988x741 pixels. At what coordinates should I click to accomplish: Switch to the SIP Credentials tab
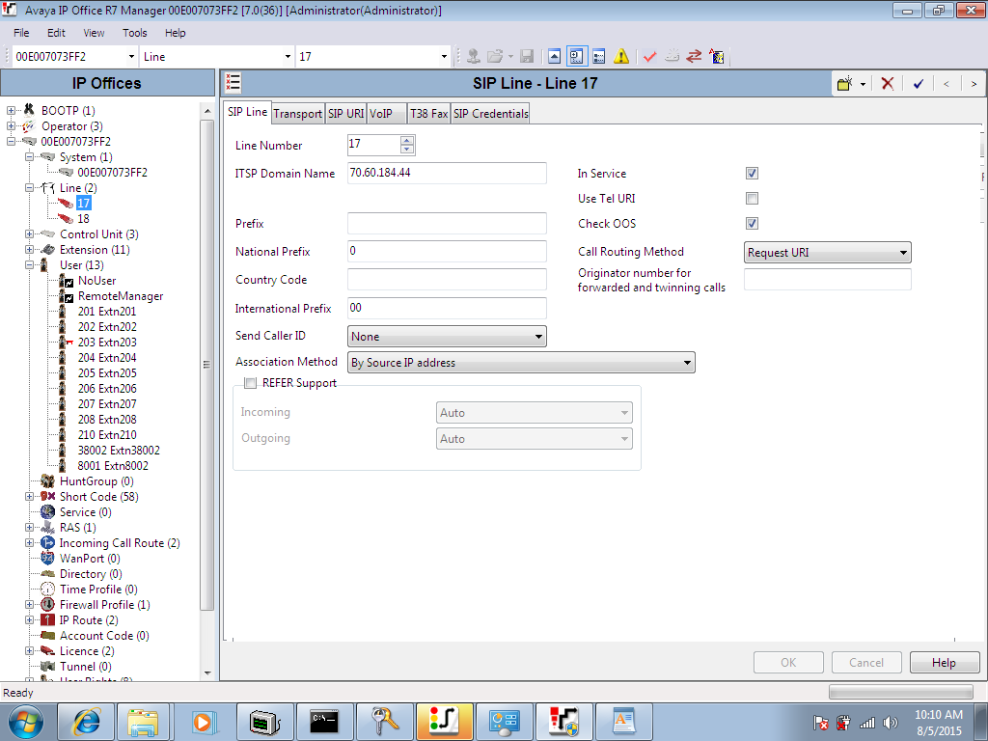[490, 114]
